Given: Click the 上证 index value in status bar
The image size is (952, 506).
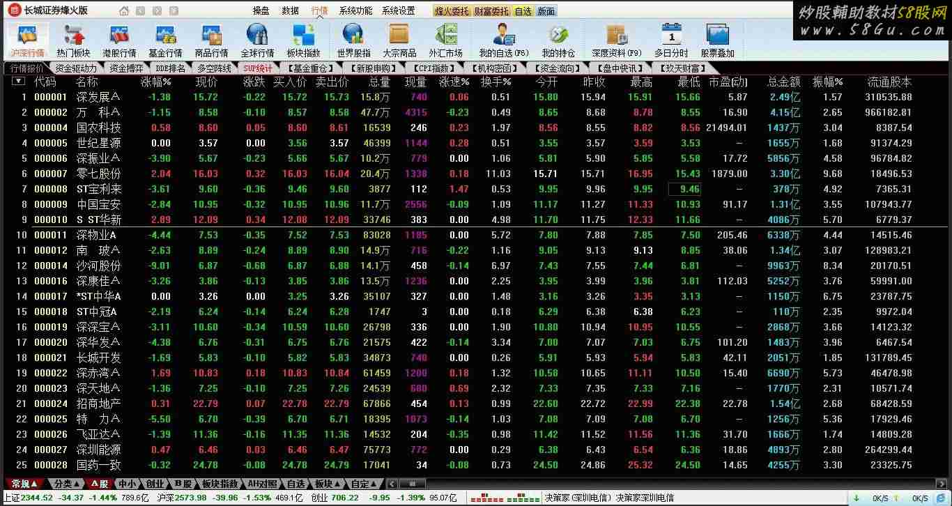Looking at the screenshot, I should (x=36, y=498).
